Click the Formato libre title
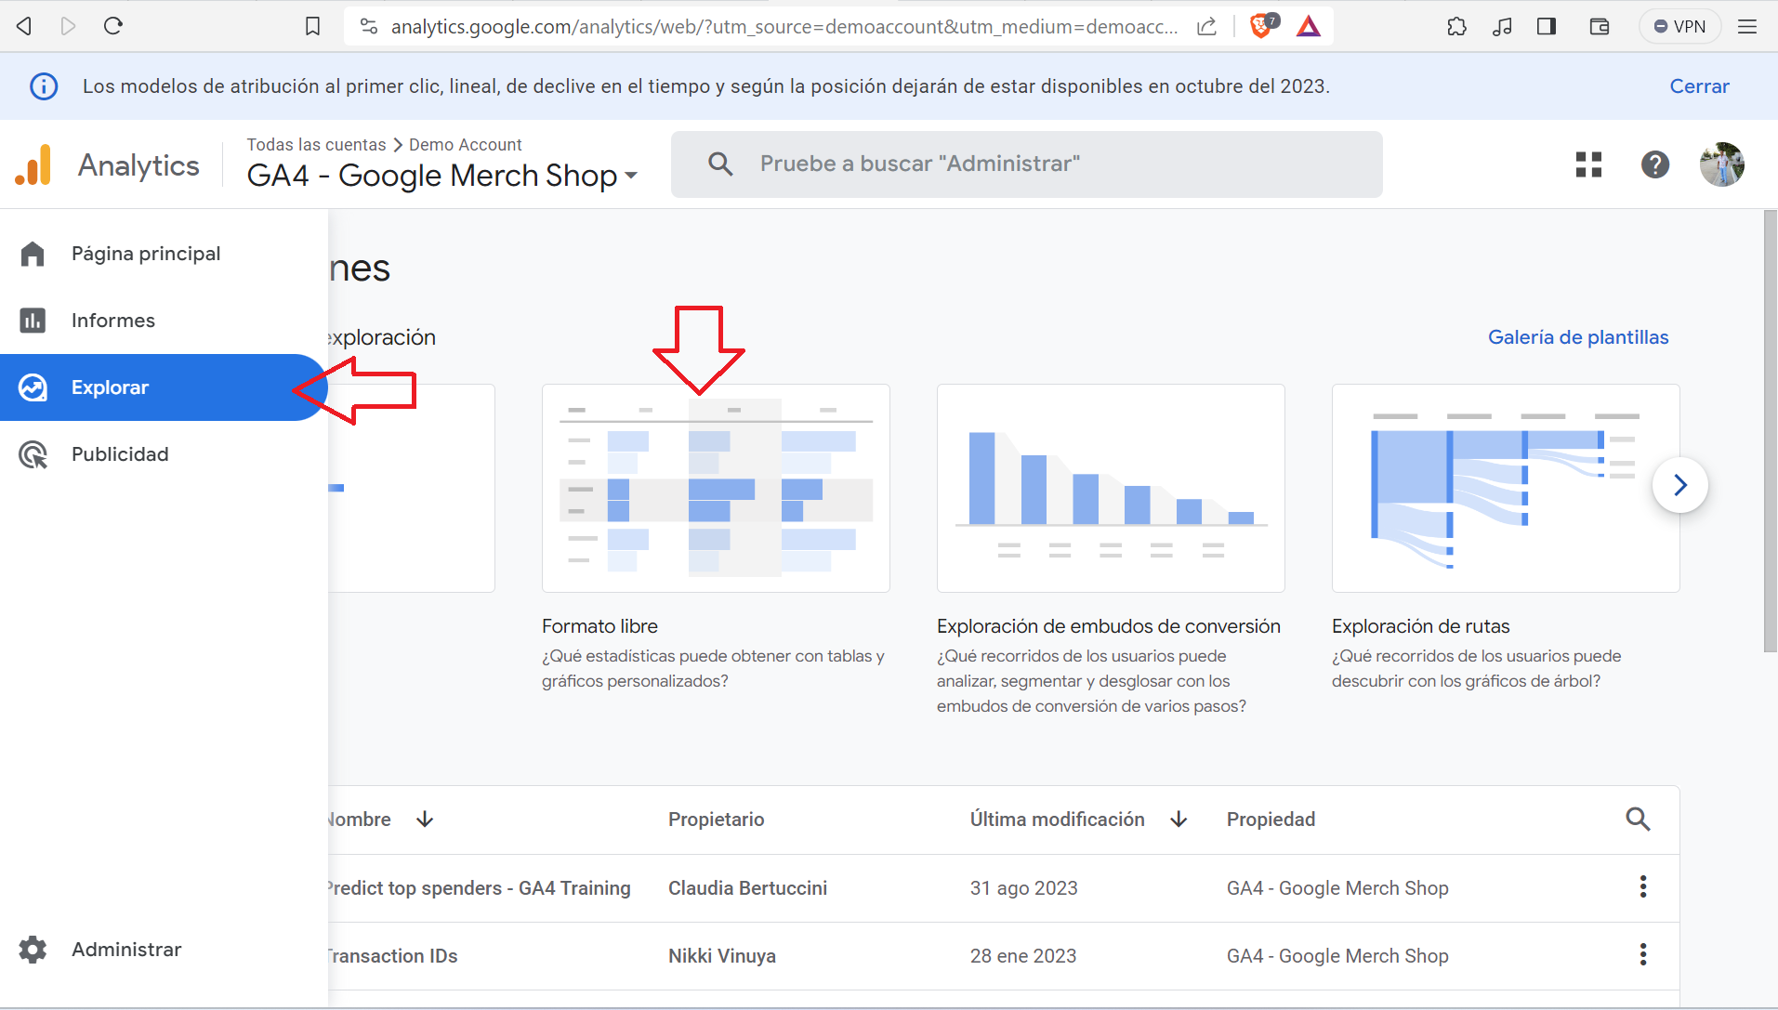Viewport: 1778px width, 1010px height. [x=599, y=626]
